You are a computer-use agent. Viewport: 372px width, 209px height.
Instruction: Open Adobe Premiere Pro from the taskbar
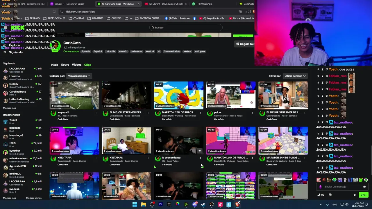(x=160, y=204)
